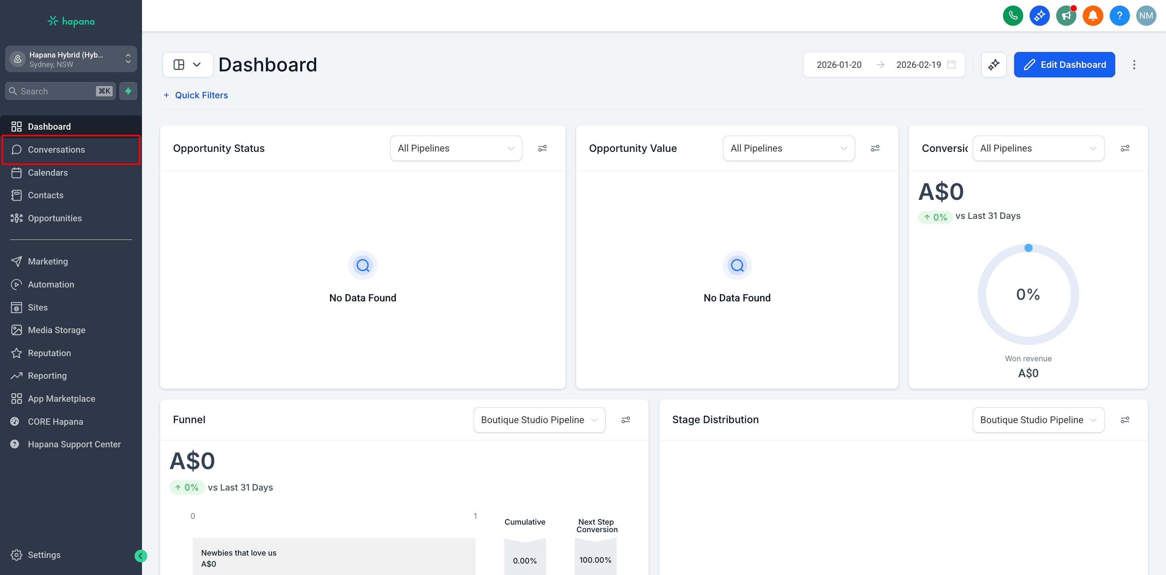Screen dimensions: 1166x575
Task: Click the Edit Dashboard button
Action: pos(1064,65)
